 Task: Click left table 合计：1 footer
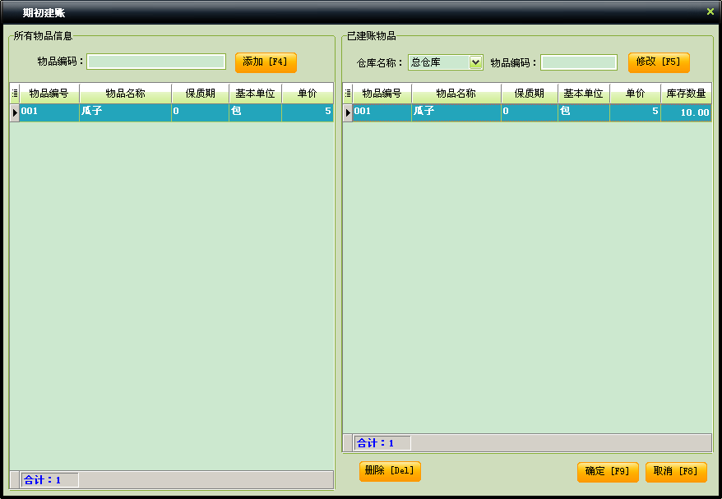[49, 480]
